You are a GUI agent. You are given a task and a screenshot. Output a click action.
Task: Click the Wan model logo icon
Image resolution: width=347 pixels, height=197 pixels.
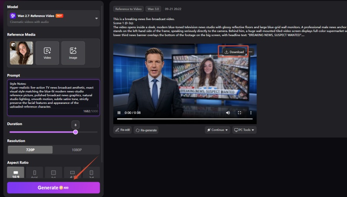pos(13,16)
